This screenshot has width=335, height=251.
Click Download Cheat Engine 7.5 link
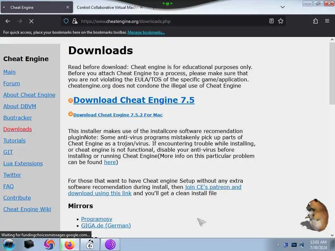134,100
